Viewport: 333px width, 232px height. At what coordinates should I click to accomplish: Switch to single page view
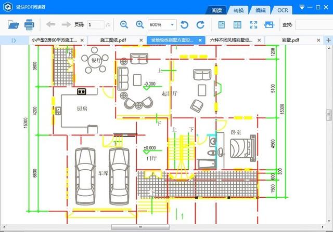point(222,25)
